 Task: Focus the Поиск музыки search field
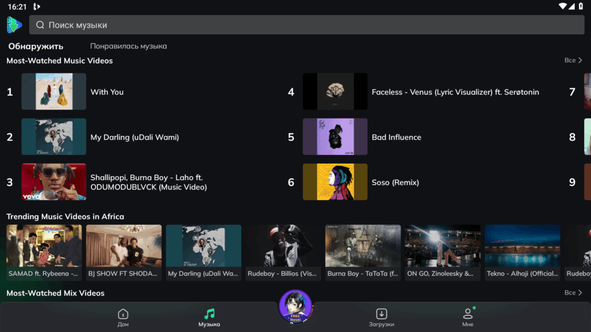[x=307, y=25]
